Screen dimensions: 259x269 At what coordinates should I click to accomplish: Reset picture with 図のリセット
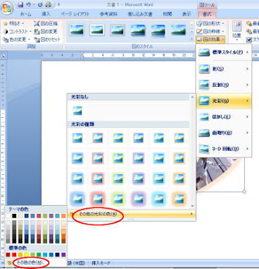(x=47, y=40)
